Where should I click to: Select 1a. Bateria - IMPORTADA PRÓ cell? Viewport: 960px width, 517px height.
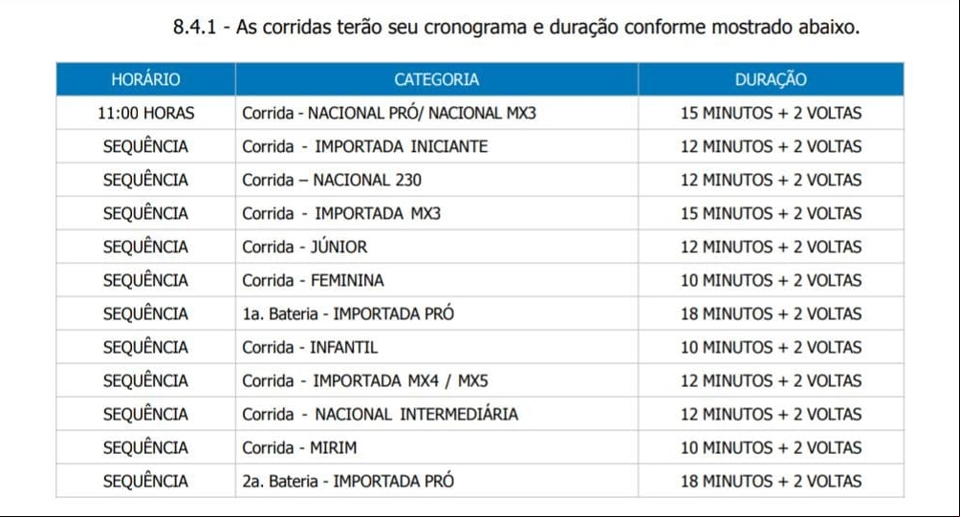tap(437, 313)
